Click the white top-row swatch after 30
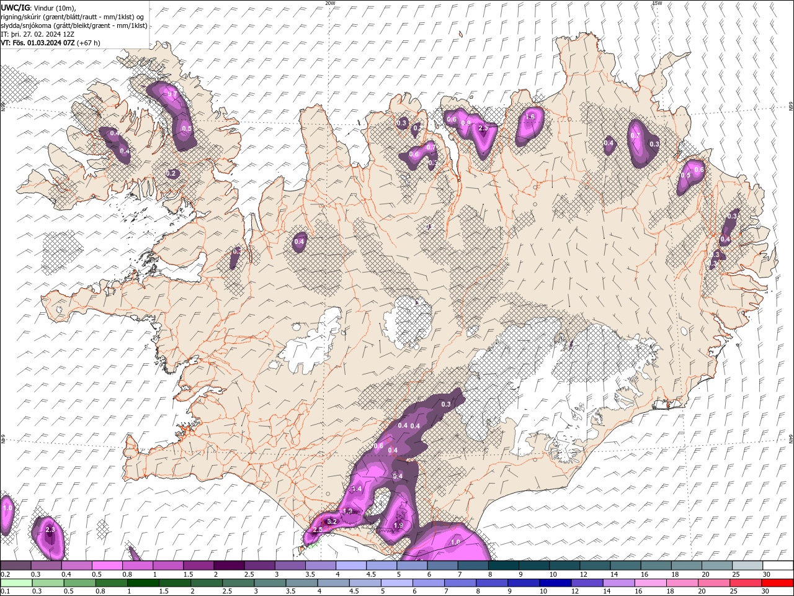The image size is (794, 596). pyautogui.click(x=778, y=566)
